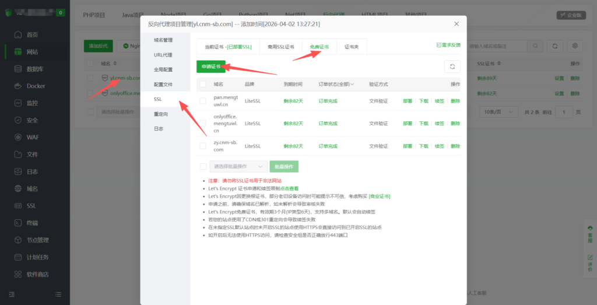
Task: Open 日志 logs in the left sidebar
Action: (32, 171)
